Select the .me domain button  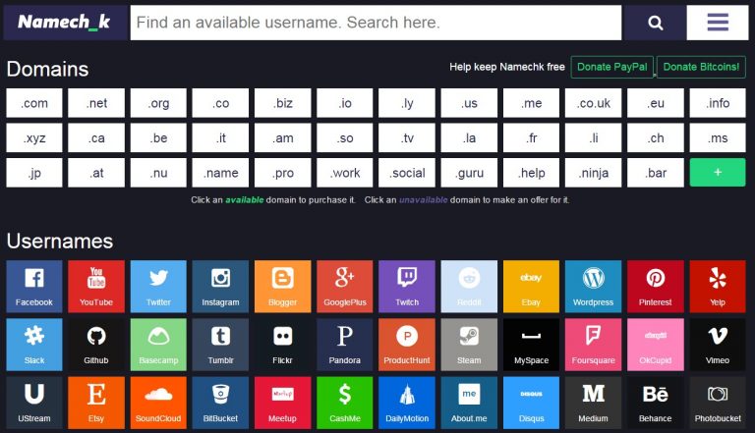531,103
